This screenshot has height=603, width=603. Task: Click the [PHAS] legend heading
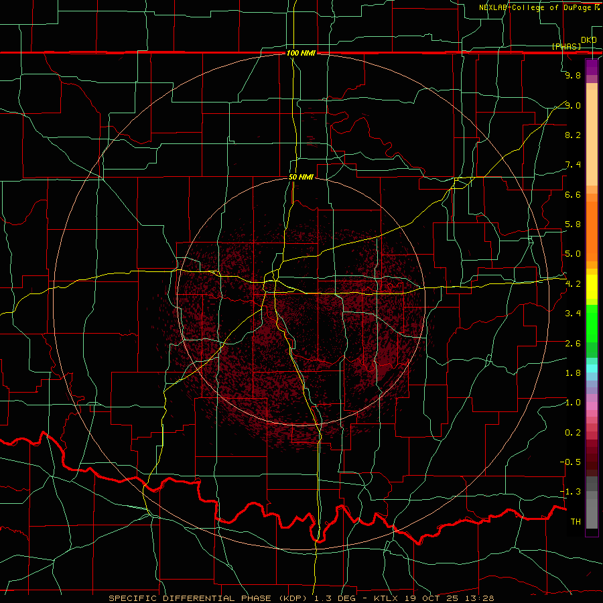tap(566, 46)
